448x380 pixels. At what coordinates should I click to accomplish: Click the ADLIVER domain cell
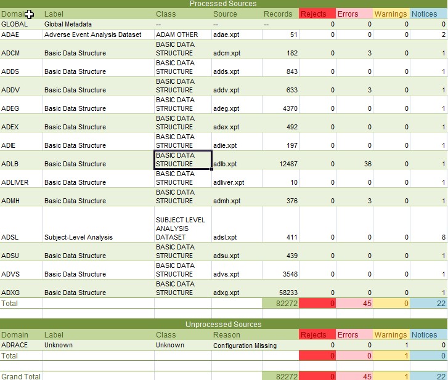(x=21, y=182)
